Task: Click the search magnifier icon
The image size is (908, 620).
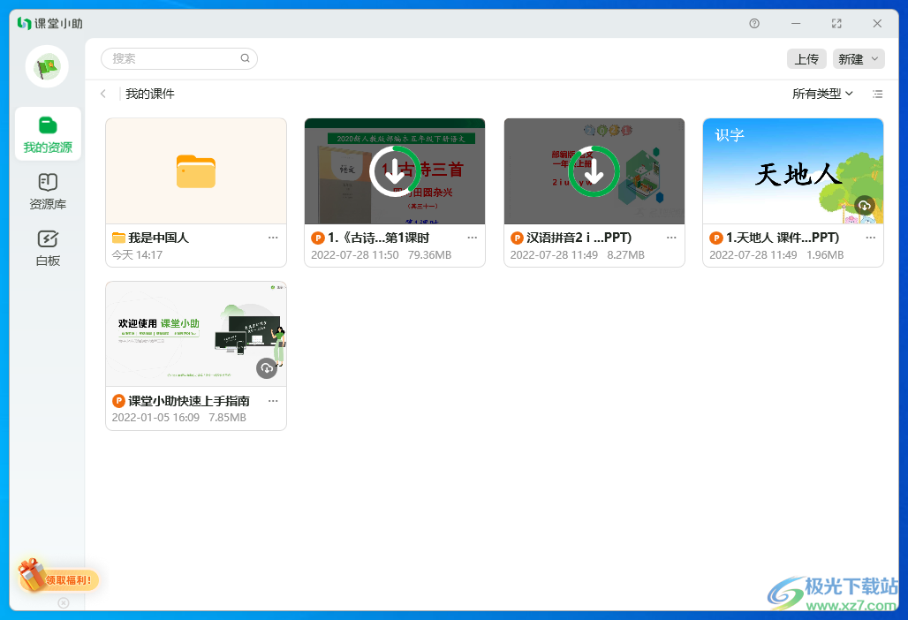Action: pos(245,58)
